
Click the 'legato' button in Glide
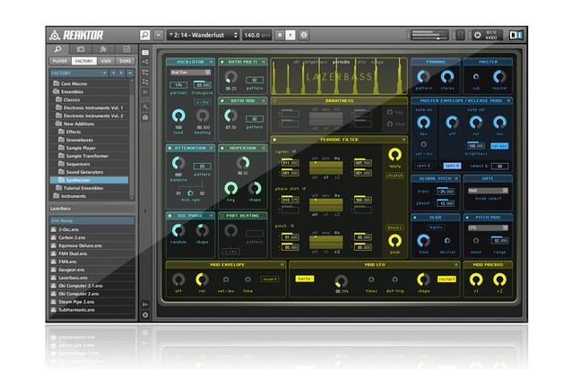[x=435, y=227]
